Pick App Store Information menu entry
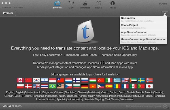 143,34
